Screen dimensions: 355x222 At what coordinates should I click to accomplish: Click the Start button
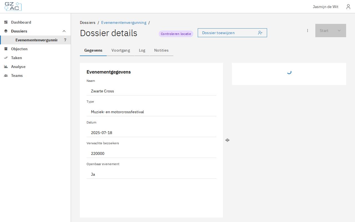click(x=331, y=31)
